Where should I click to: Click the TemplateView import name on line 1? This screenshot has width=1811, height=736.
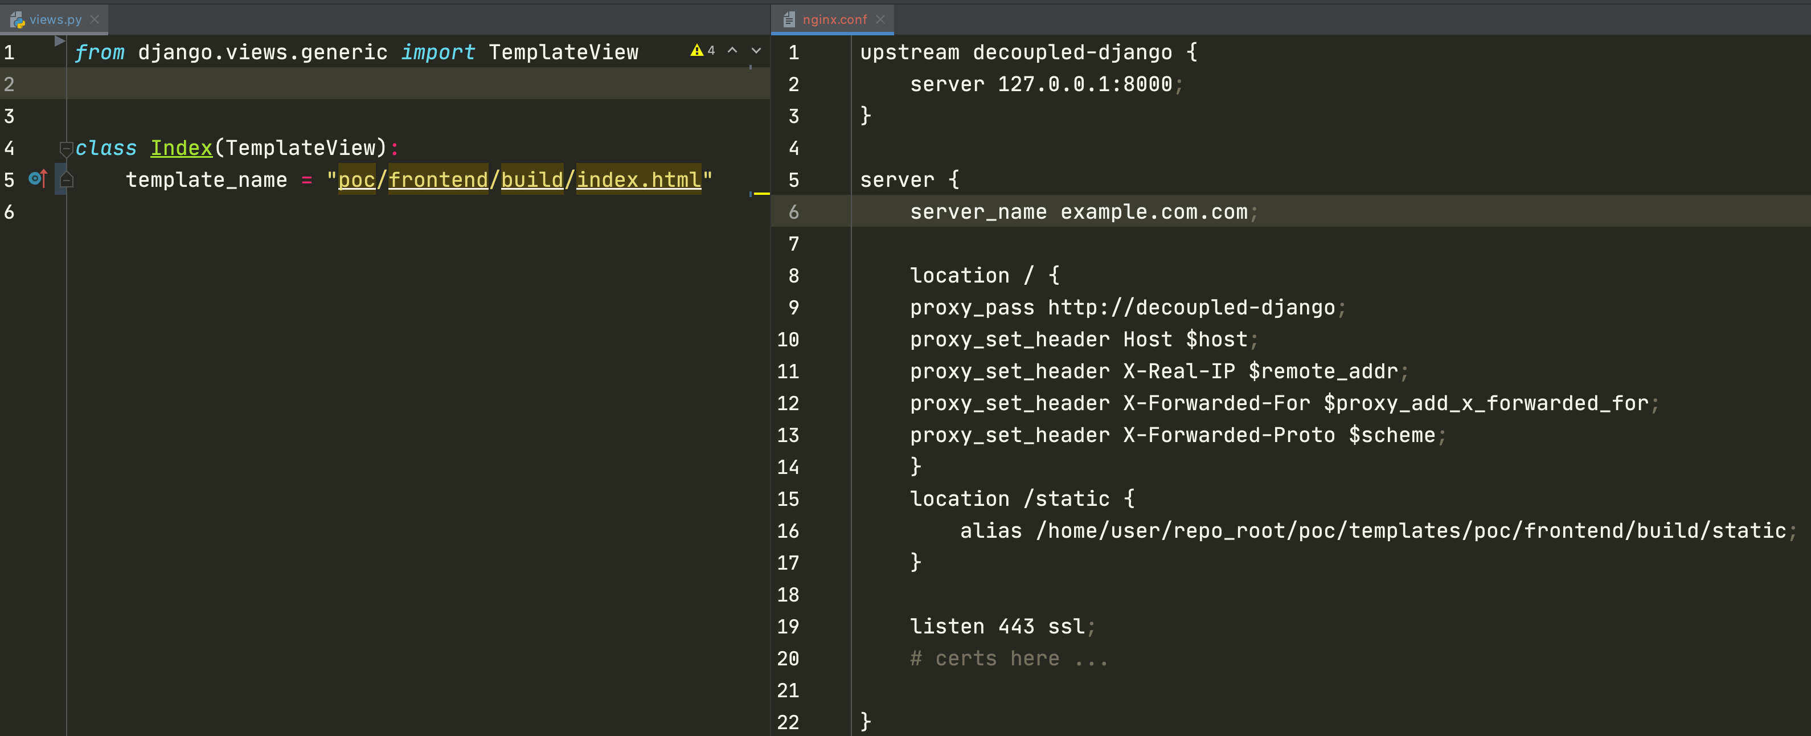[x=564, y=53]
